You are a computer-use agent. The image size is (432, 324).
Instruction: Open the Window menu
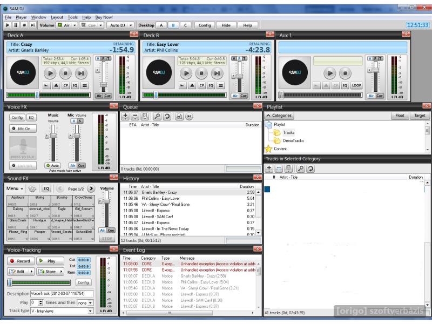[38, 17]
